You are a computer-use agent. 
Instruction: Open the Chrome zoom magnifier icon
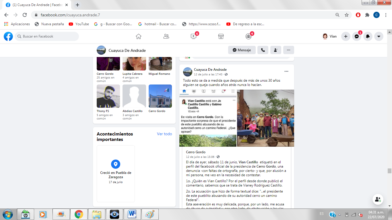[337, 15]
